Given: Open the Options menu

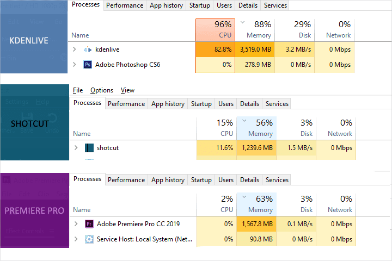Looking at the screenshot, I should click(102, 90).
